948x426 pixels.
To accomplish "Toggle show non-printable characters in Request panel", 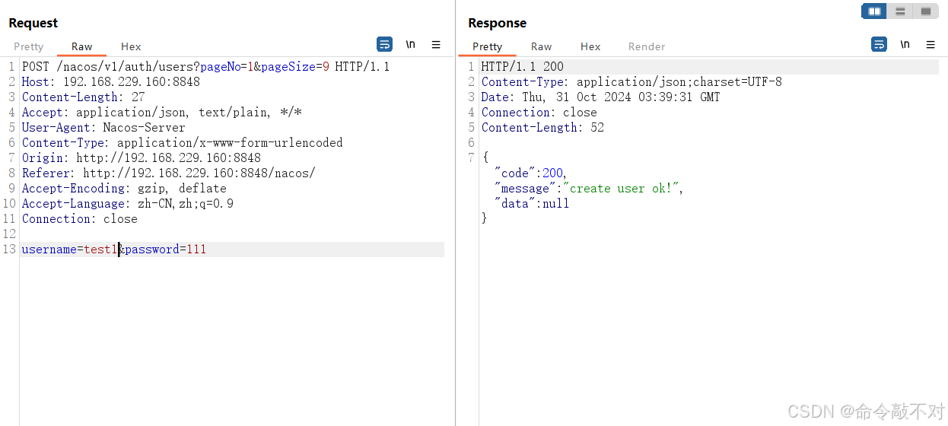I will (x=411, y=44).
